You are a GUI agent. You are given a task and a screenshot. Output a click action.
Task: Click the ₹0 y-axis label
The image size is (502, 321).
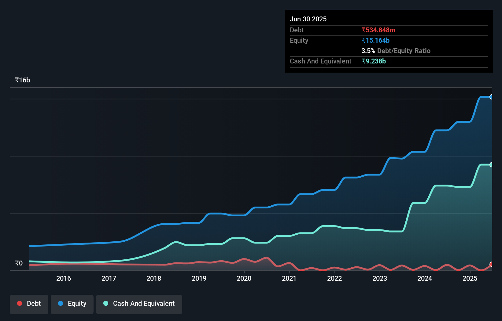[19, 263]
